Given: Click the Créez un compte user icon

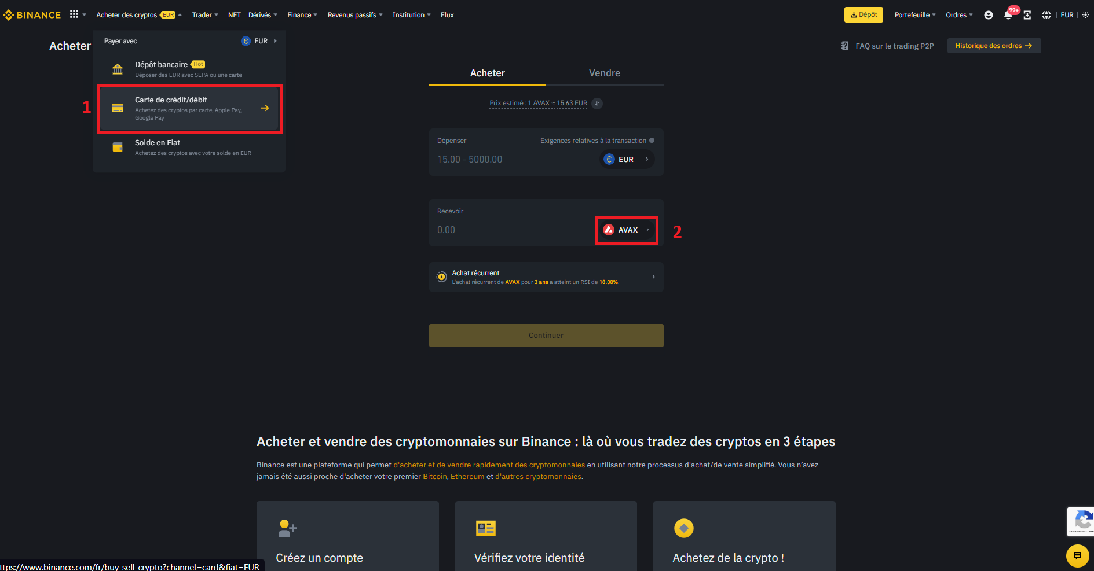Looking at the screenshot, I should click(287, 528).
